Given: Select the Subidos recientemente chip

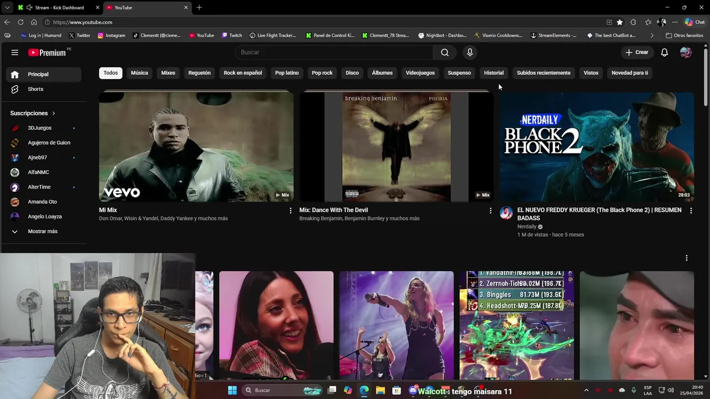Looking at the screenshot, I should coord(544,73).
